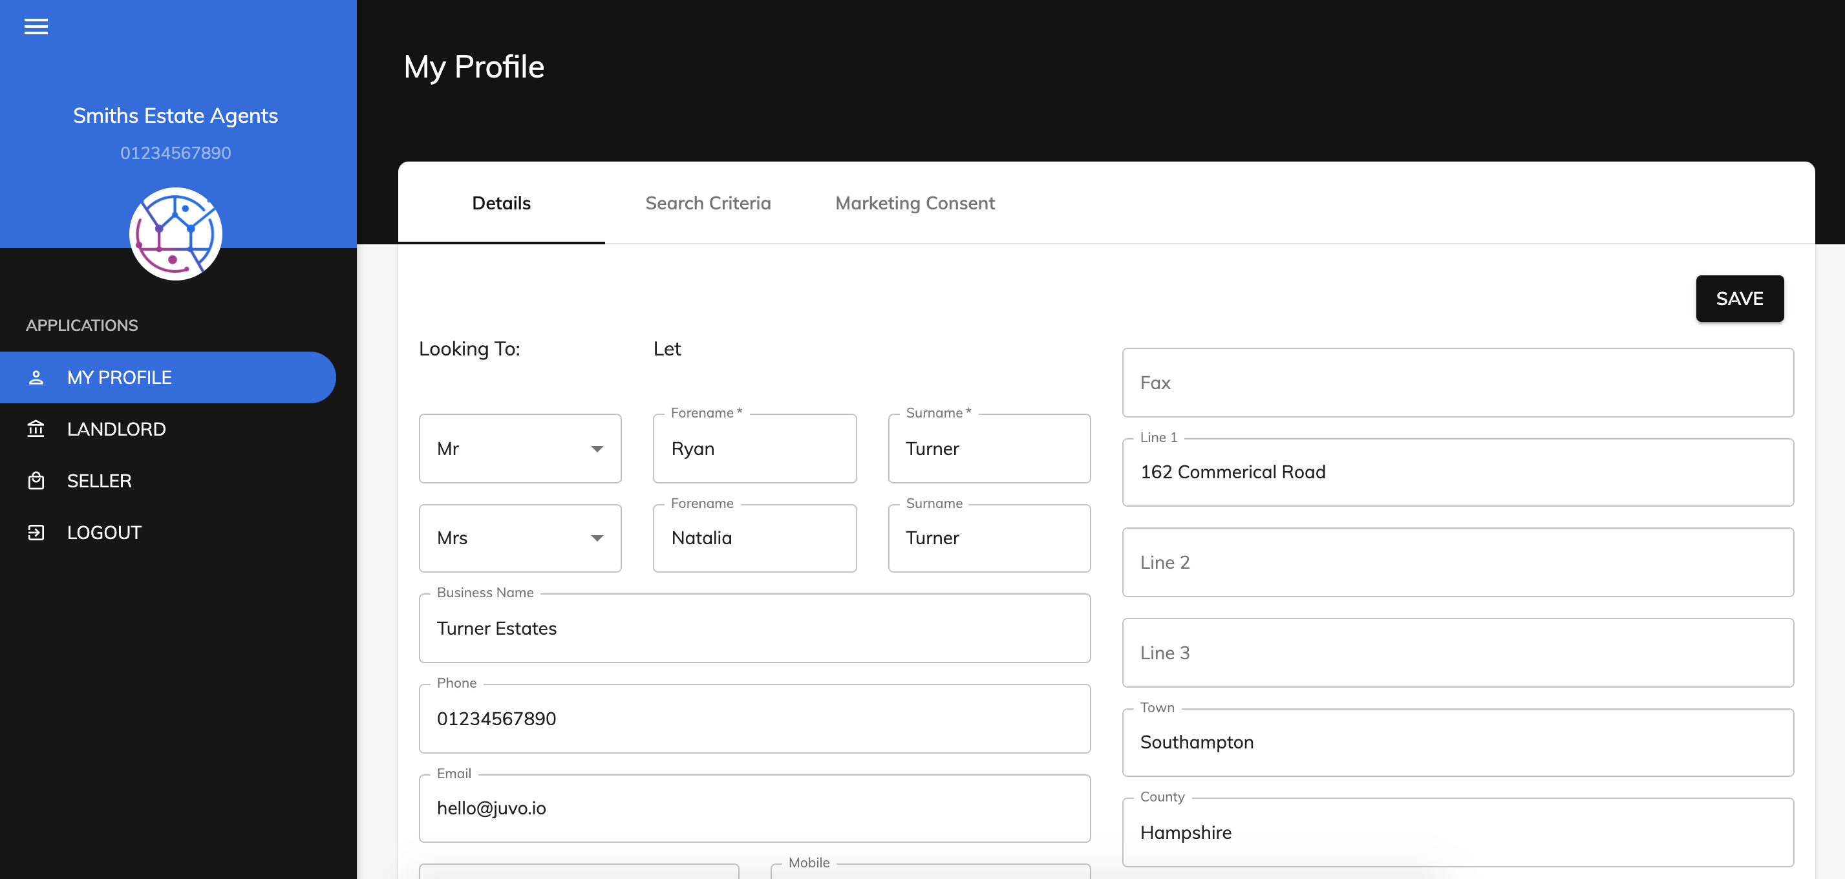The width and height of the screenshot is (1845, 879).
Task: Open the hamburger navigation menu
Action: (36, 26)
